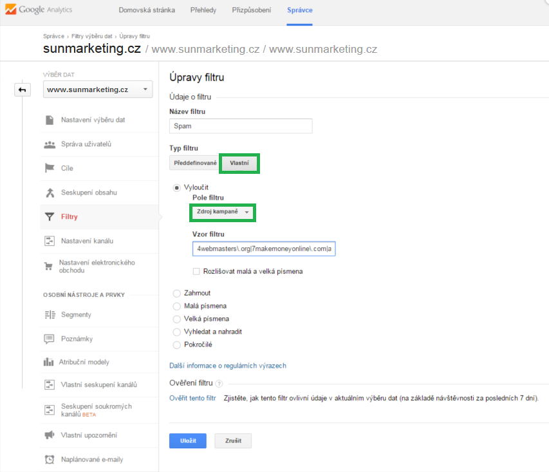Select the Správa uživatelů people icon

click(50, 144)
